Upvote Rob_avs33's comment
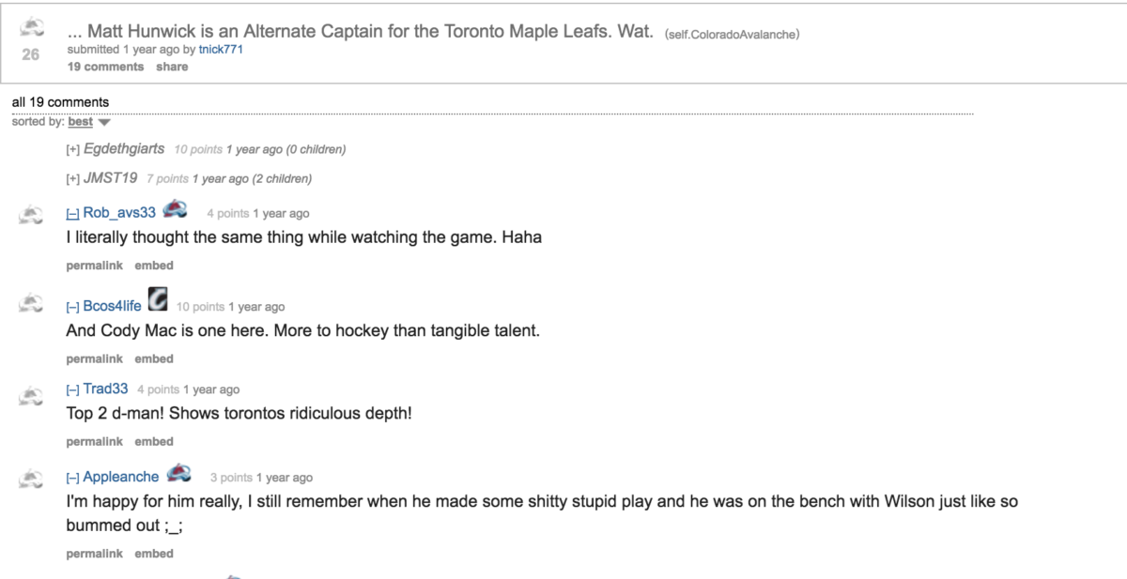This screenshot has width=1127, height=579. (x=32, y=214)
